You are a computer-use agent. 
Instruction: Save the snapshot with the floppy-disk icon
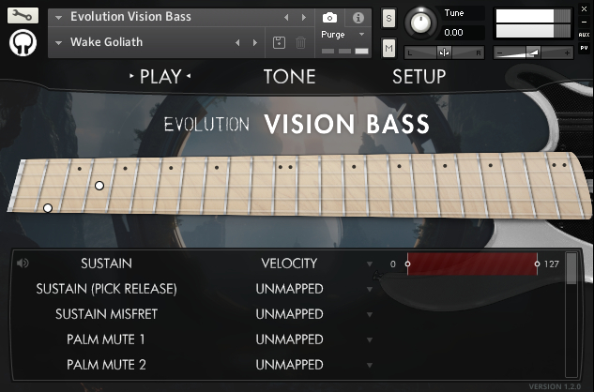pos(280,42)
